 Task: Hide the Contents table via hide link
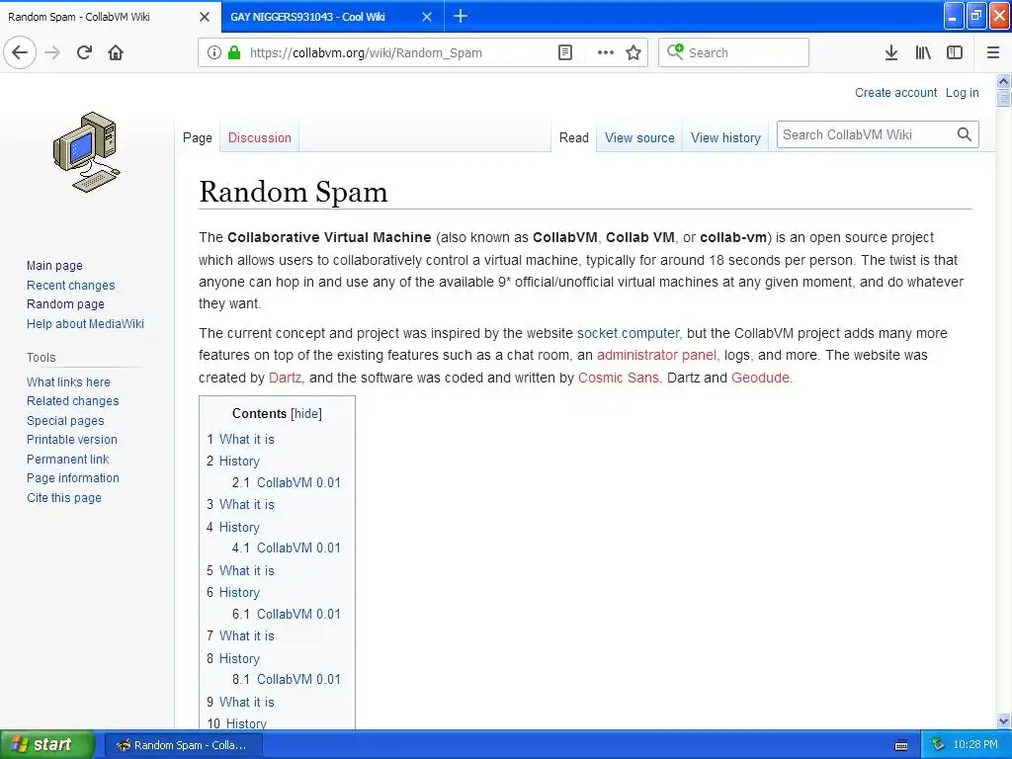pyautogui.click(x=306, y=414)
